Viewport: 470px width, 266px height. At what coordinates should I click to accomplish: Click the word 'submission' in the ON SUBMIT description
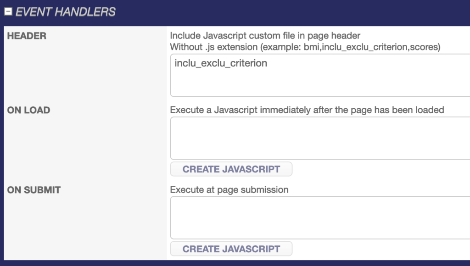(268, 190)
